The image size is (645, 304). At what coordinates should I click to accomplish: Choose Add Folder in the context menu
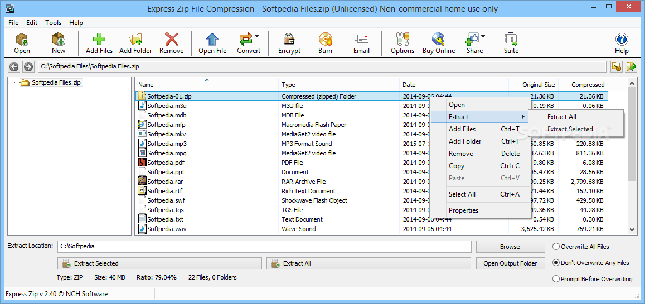point(479,141)
